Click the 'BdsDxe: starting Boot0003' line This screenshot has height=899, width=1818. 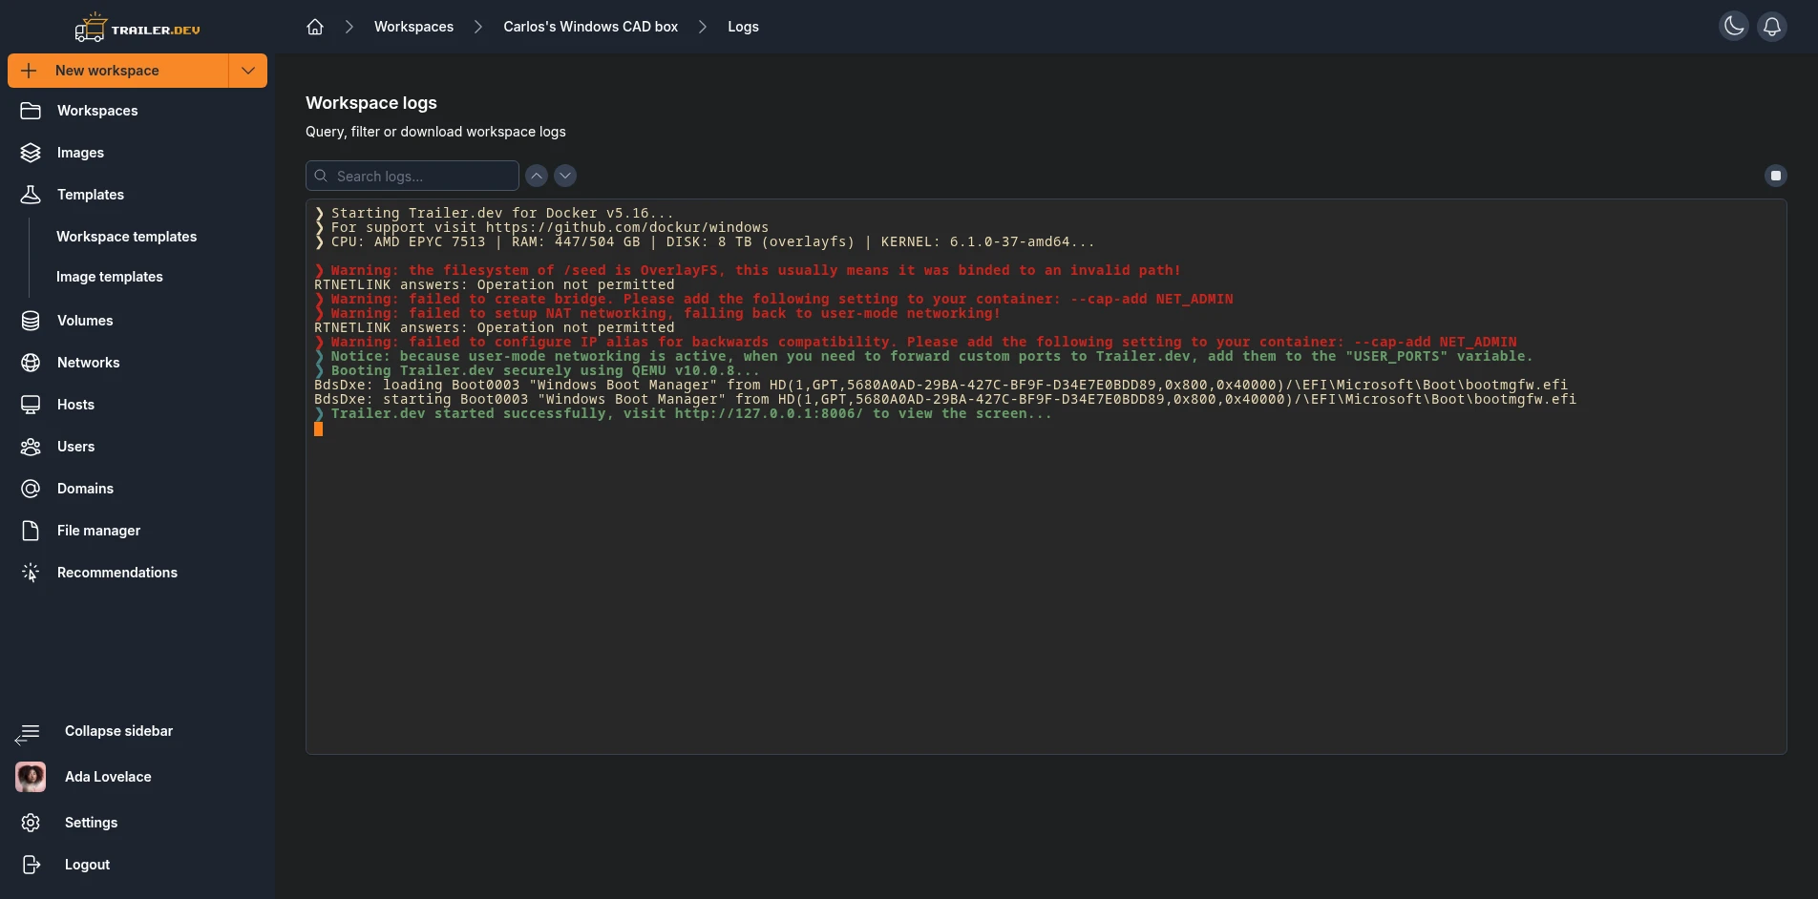pyautogui.click(x=945, y=399)
